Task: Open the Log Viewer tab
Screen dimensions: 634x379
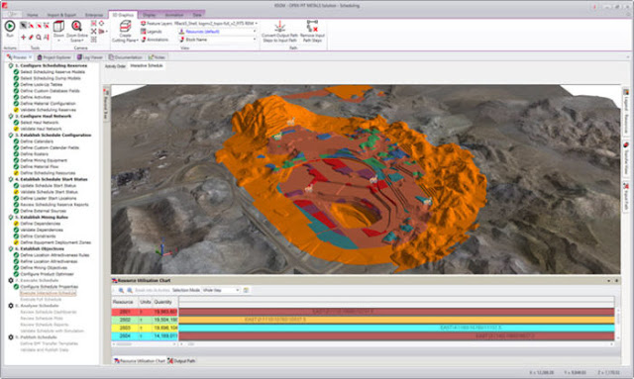Action: pos(90,57)
